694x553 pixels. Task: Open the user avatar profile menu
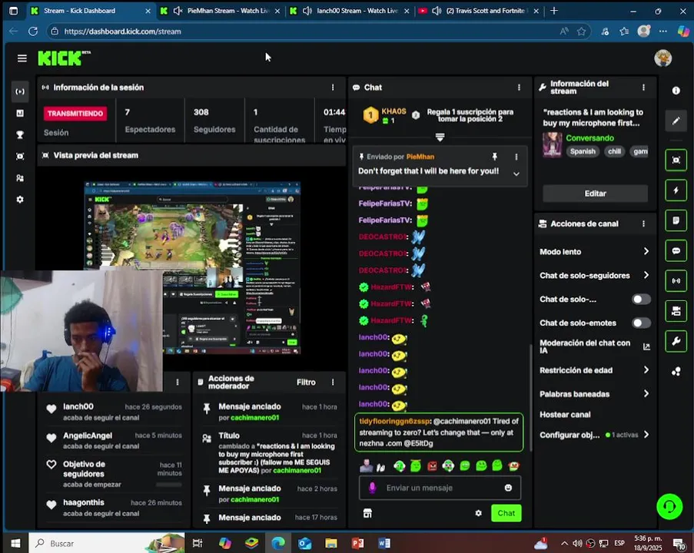662,58
